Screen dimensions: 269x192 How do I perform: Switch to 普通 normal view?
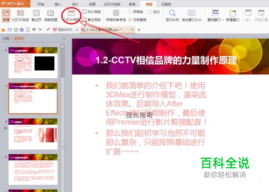(x=6, y=16)
